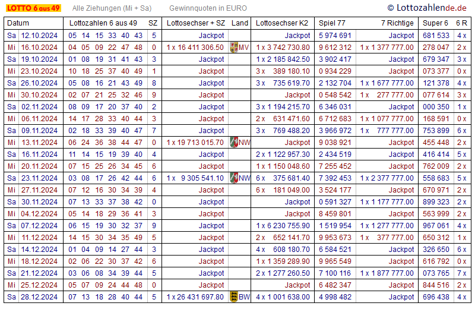Click the Land column header

pyautogui.click(x=240, y=23)
